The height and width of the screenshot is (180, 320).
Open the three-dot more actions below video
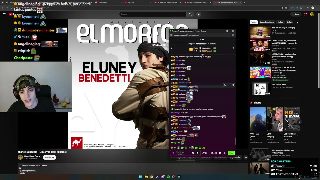pyautogui.click(x=246, y=157)
